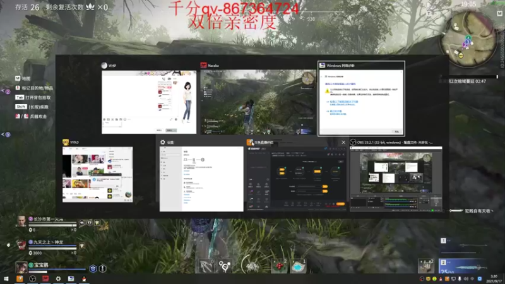
Task: Click the cancel button in Windows 网络诊断
Action: [397, 131]
